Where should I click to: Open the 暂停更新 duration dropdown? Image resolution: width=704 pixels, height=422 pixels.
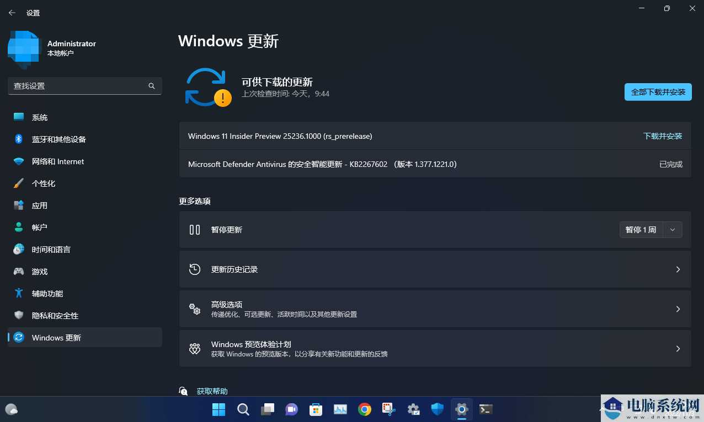click(672, 230)
